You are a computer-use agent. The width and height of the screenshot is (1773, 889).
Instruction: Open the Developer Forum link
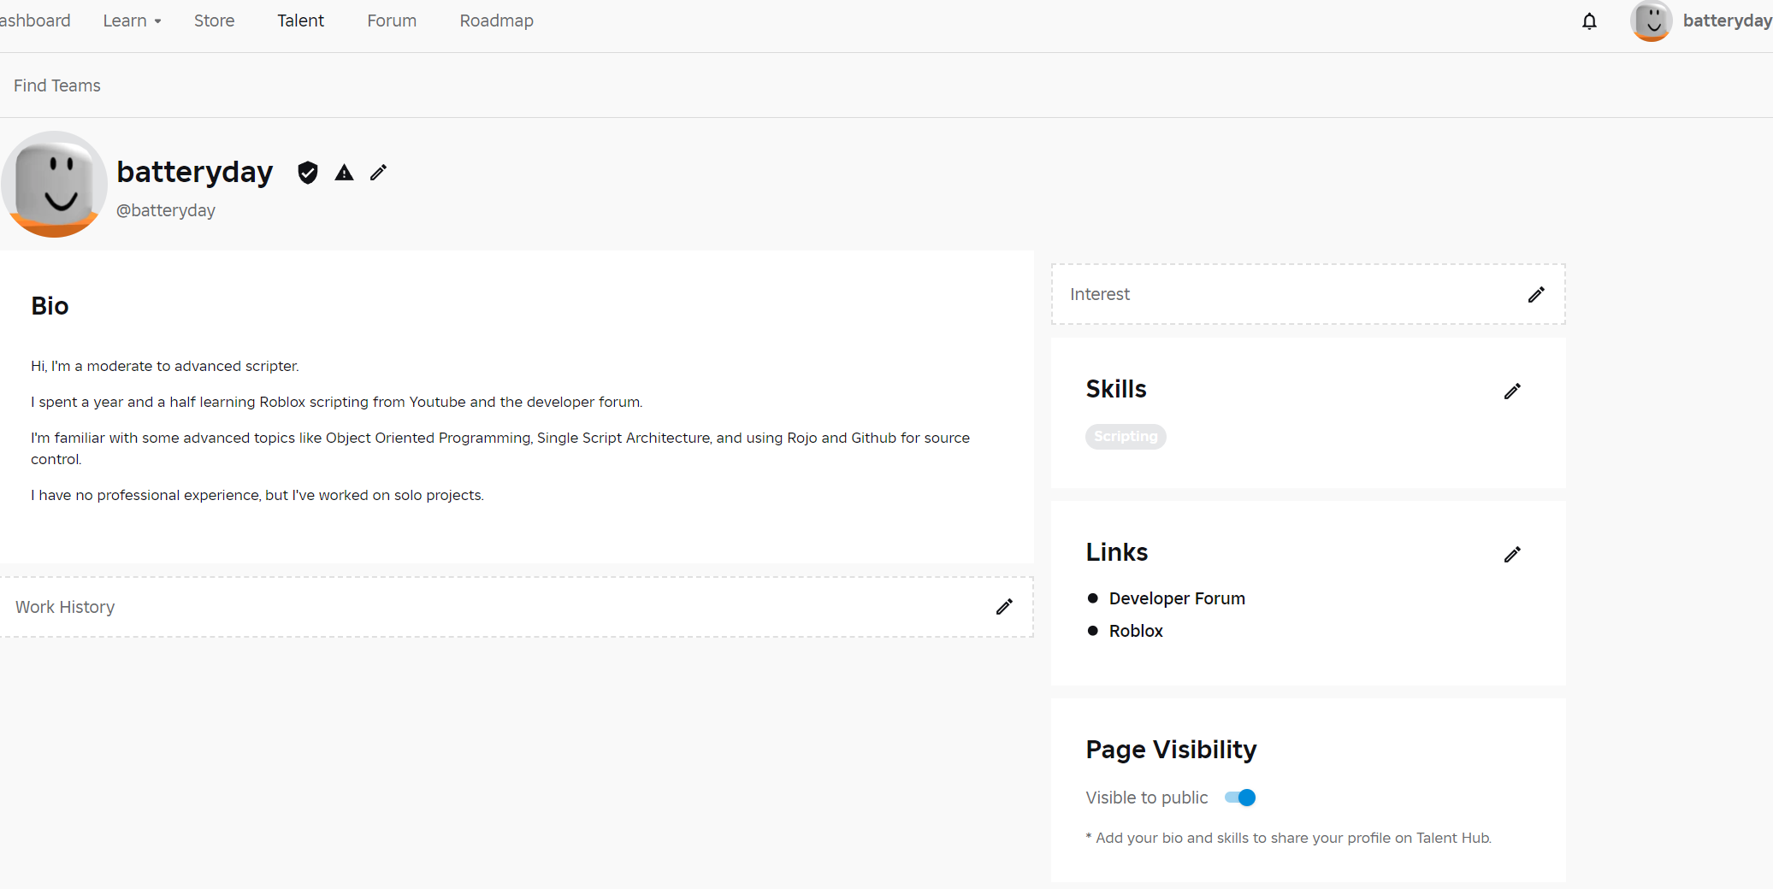(x=1177, y=598)
